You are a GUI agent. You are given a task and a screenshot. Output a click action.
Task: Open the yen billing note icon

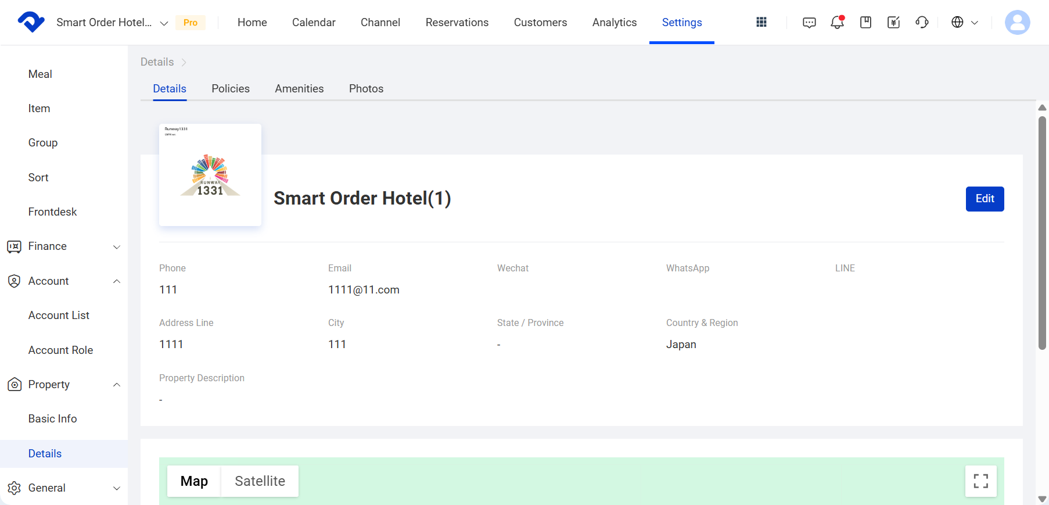[x=893, y=22]
